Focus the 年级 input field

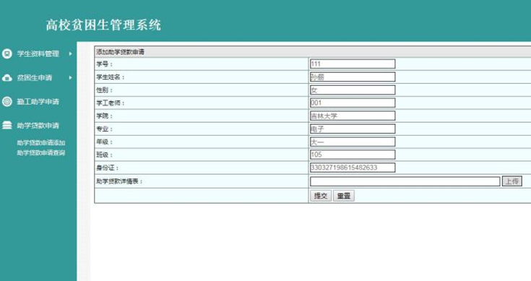coord(353,142)
